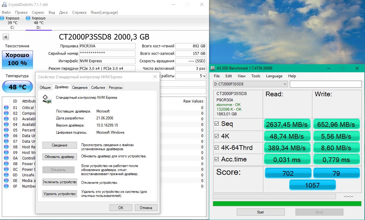The width and height of the screenshot is (365, 220).
Task: Click the AS SSD Benchmark title bar icon
Action: (x=213, y=68)
